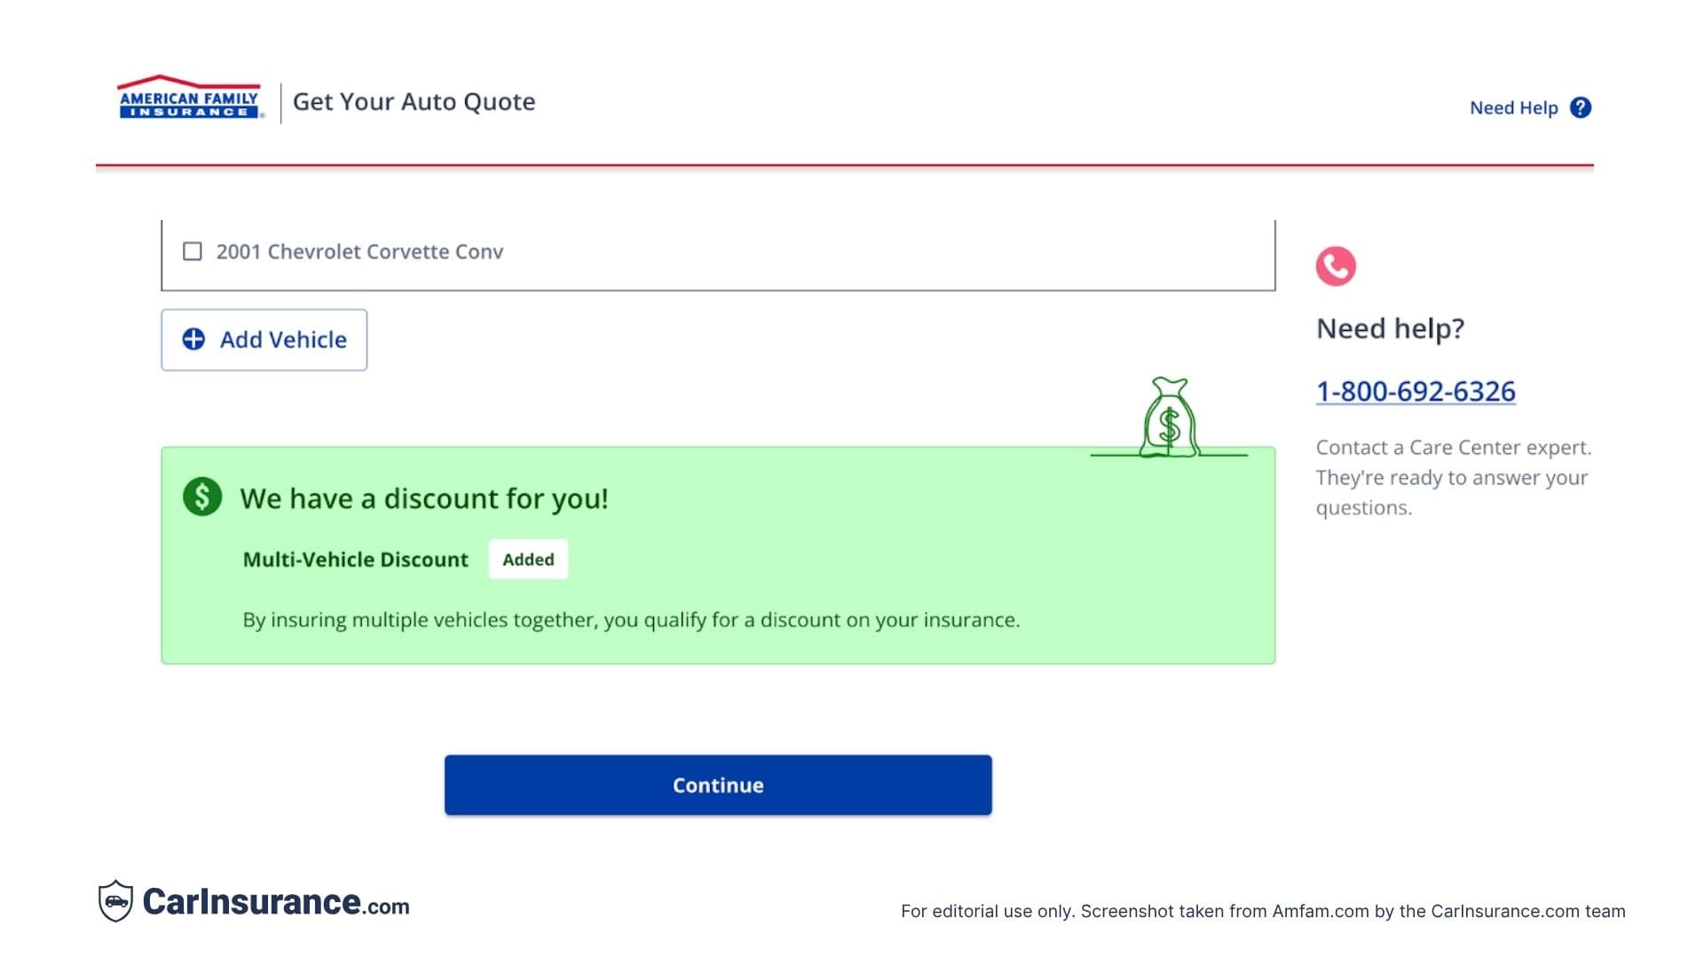The width and height of the screenshot is (1704, 958).
Task: Click the Get Your Auto Quote header
Action: click(x=414, y=101)
